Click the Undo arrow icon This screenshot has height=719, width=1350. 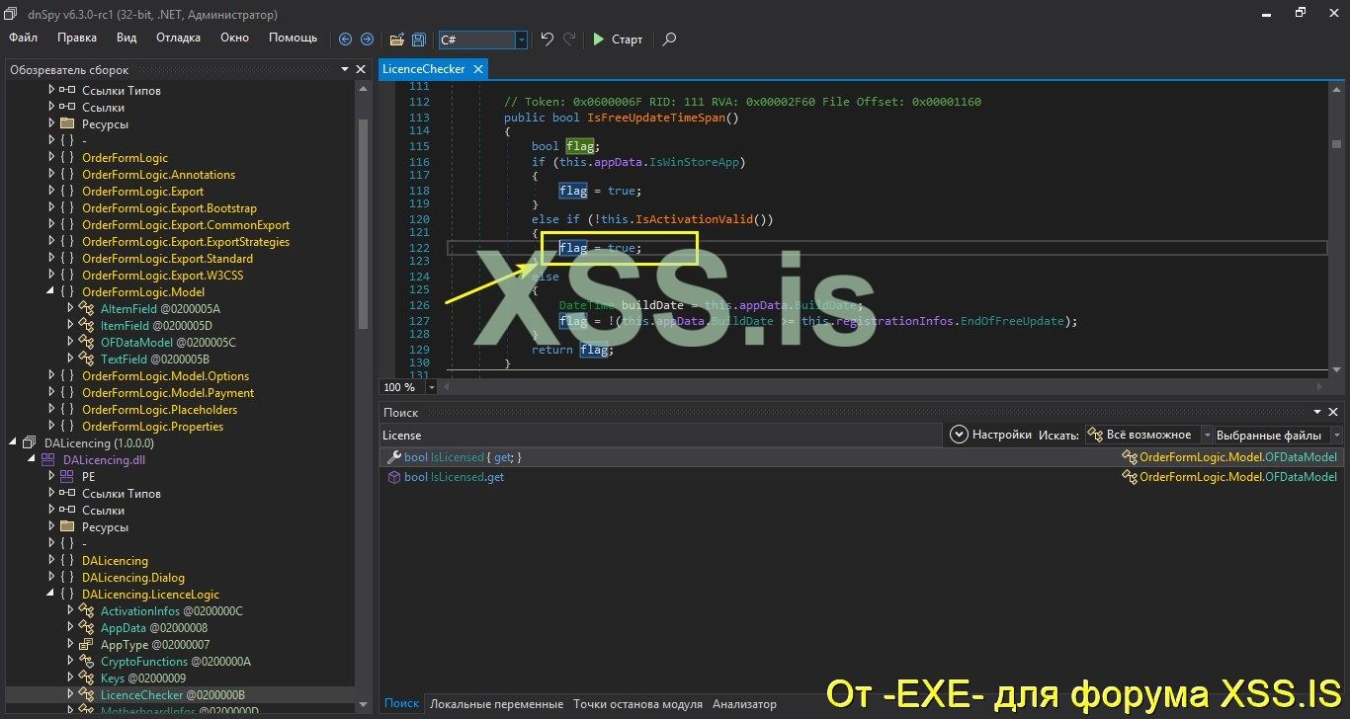[546, 40]
